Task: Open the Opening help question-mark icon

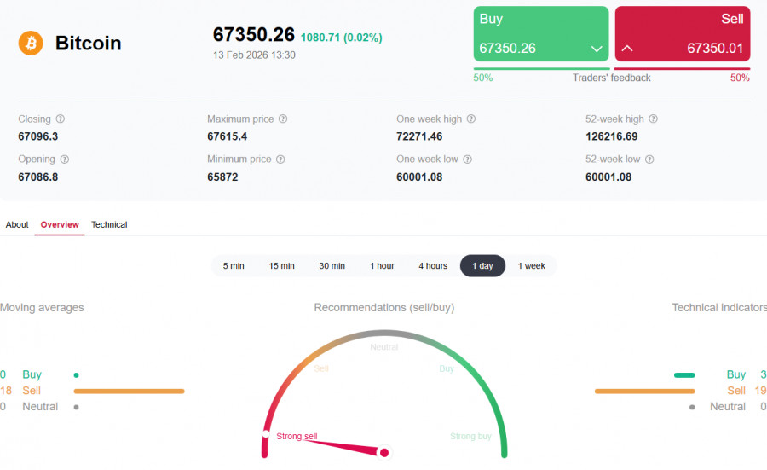Action: click(65, 160)
